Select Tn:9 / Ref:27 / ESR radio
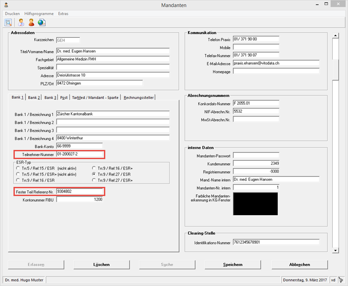Image resolution: width=348 pixels, height=286 pixels. [94, 174]
